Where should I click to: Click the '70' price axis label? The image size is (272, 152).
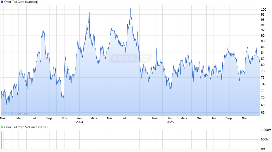tap(263, 98)
